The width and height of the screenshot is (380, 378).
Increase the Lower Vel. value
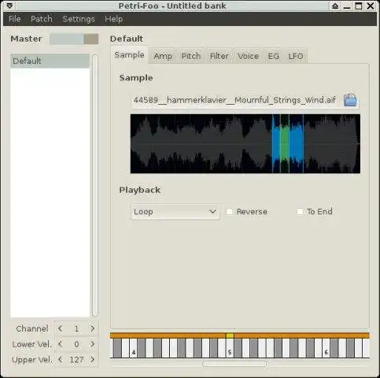(92, 344)
